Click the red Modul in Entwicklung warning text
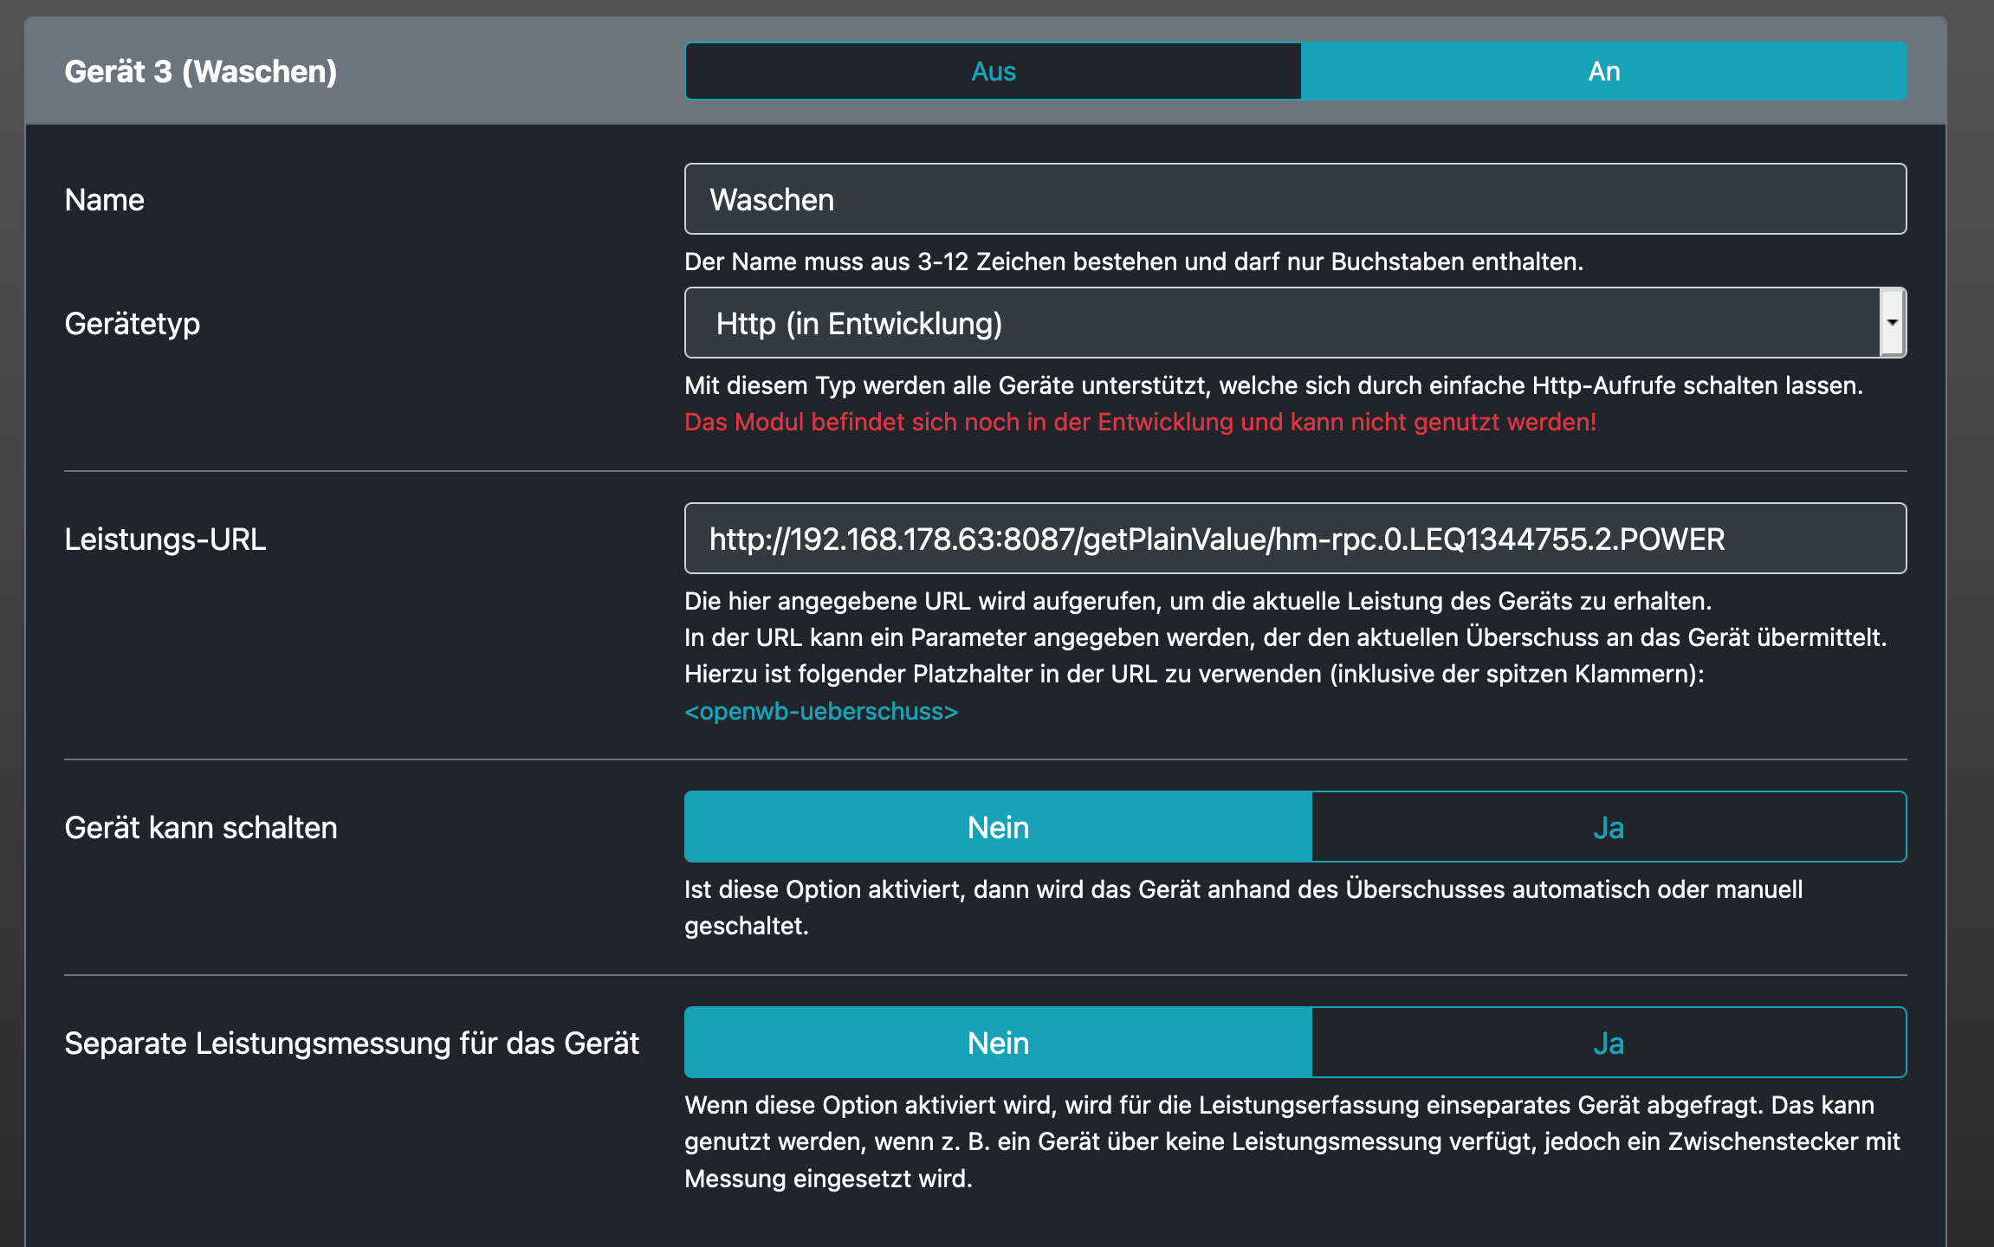The image size is (1994, 1247). (x=1139, y=422)
